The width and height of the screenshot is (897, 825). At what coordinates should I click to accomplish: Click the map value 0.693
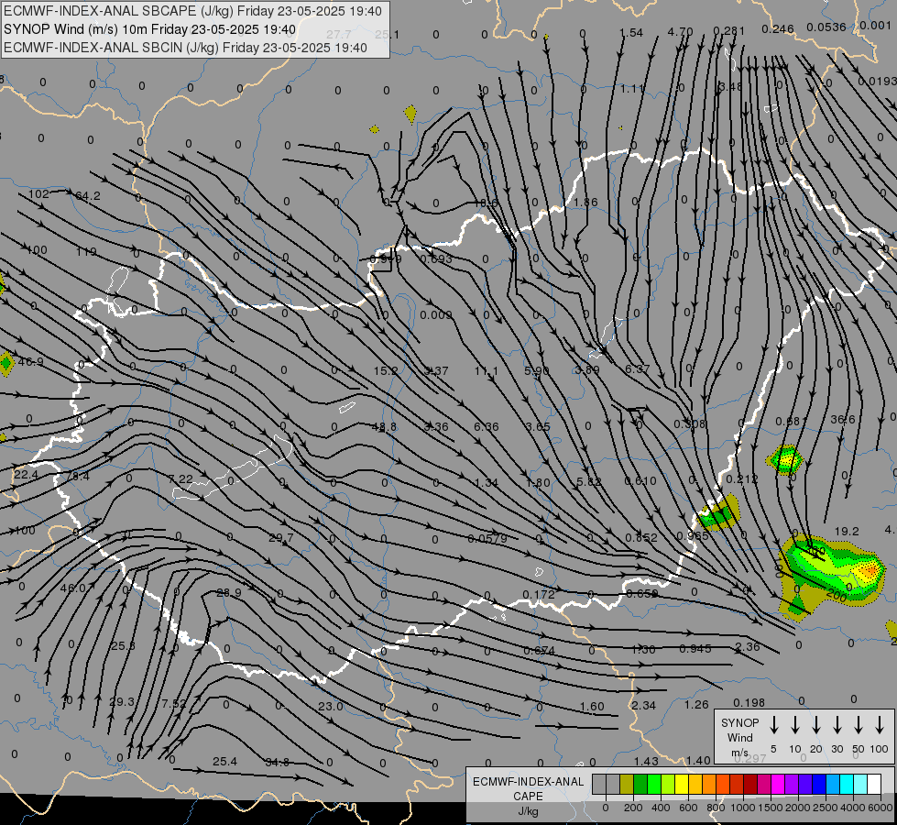[436, 258]
